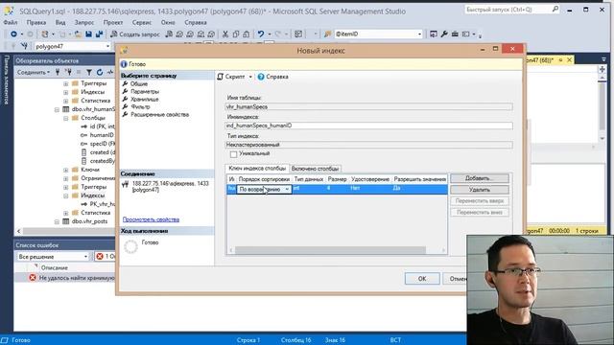Click the Просмотреть свойства link
This screenshot has height=345, width=614.
coord(151,219)
